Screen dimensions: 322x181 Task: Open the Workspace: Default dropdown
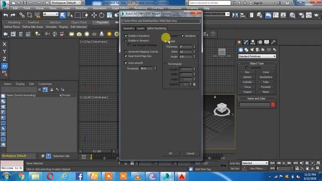66,3
